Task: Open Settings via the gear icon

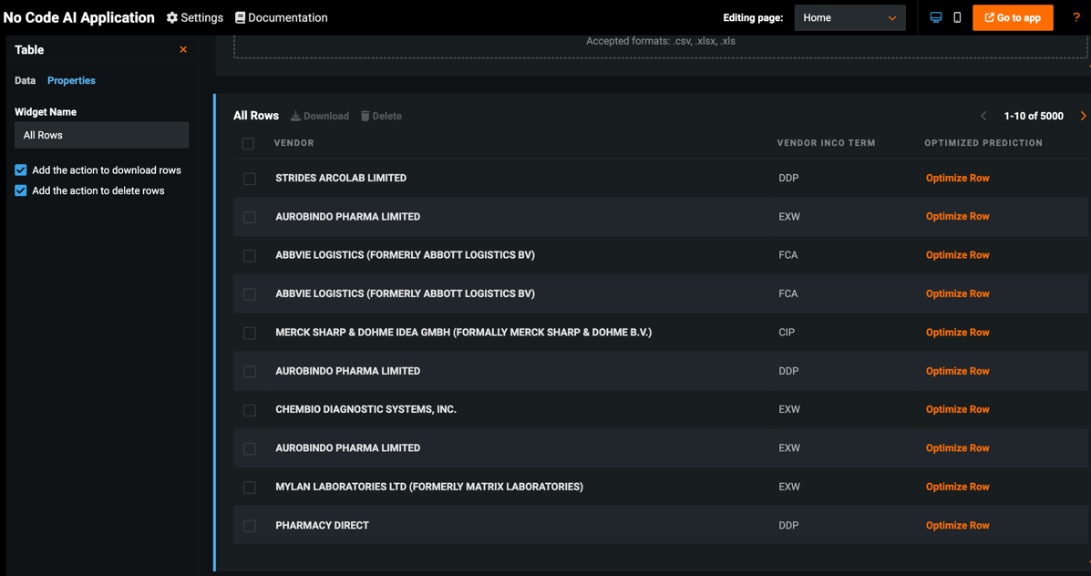Action: [x=172, y=18]
